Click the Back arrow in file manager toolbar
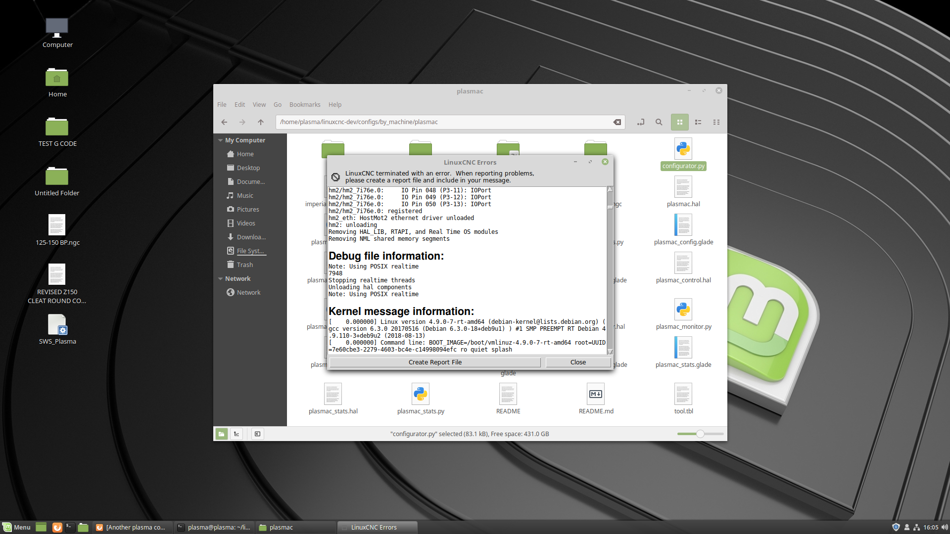950x534 pixels. point(224,122)
